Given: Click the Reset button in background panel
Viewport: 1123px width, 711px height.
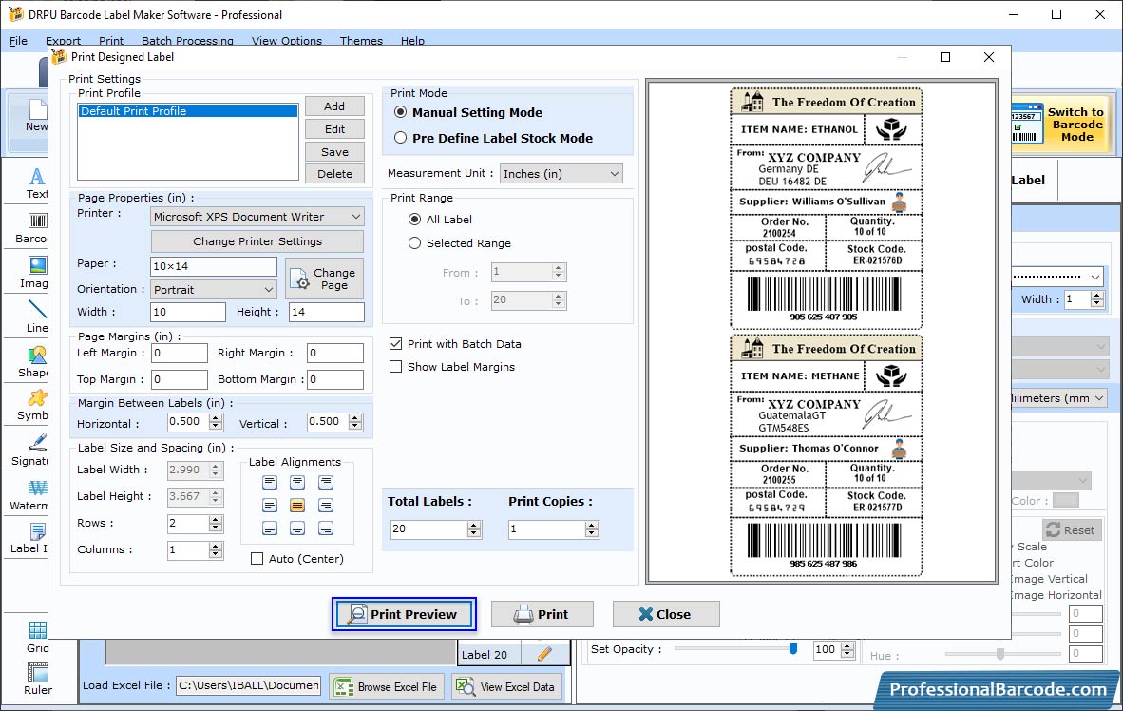Looking at the screenshot, I should [x=1072, y=530].
